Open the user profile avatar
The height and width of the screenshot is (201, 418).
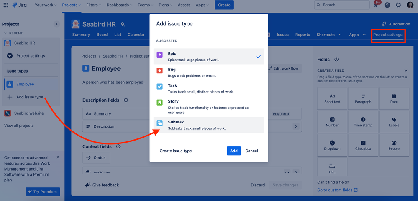410,5
